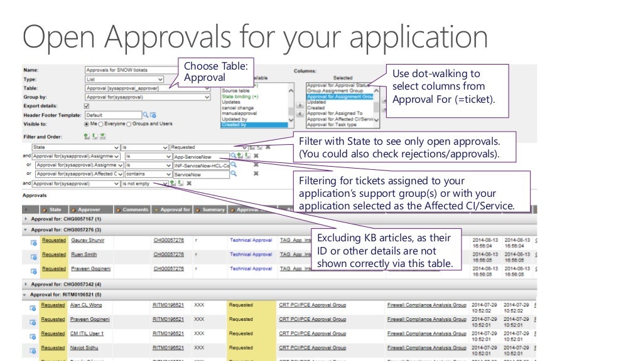The width and height of the screenshot is (643, 361).
Task: Open Header Footer Template lookup magnifier
Action: coord(146,115)
